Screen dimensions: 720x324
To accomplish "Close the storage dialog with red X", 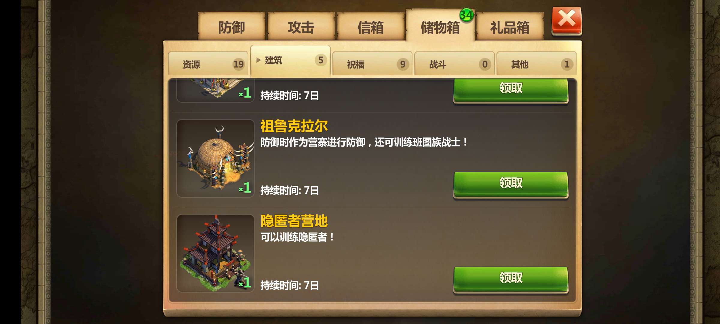I will 567,20.
